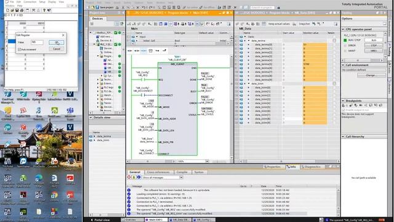Click Open file icon in Modbus tool toolbar
The image size is (394, 222).
(x=12, y=10)
